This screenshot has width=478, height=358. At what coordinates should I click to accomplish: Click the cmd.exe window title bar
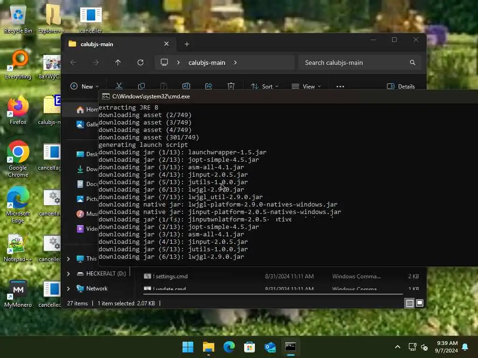pos(288,96)
